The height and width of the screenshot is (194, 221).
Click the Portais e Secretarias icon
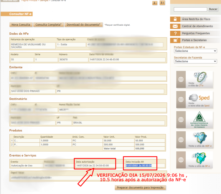[175, 40]
